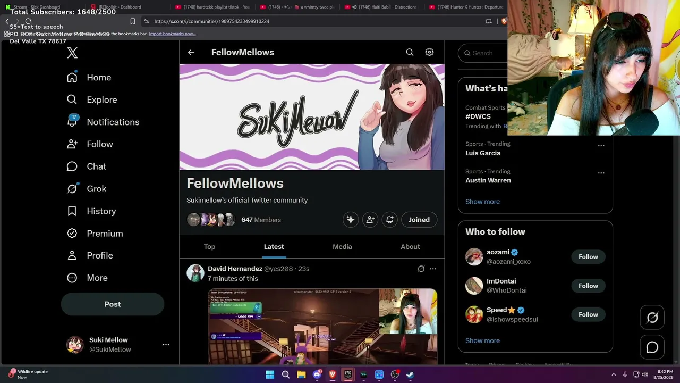680x383 pixels.
Task: Click Suki Mellow account avatar
Action: (75, 345)
